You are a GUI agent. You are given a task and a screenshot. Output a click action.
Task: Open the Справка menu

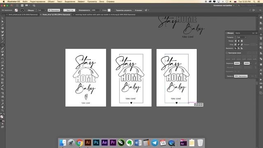(111, 2)
